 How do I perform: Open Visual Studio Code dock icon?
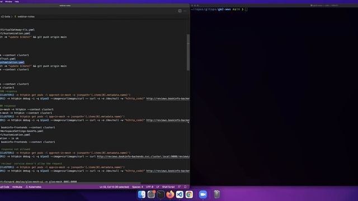pos(180,194)
